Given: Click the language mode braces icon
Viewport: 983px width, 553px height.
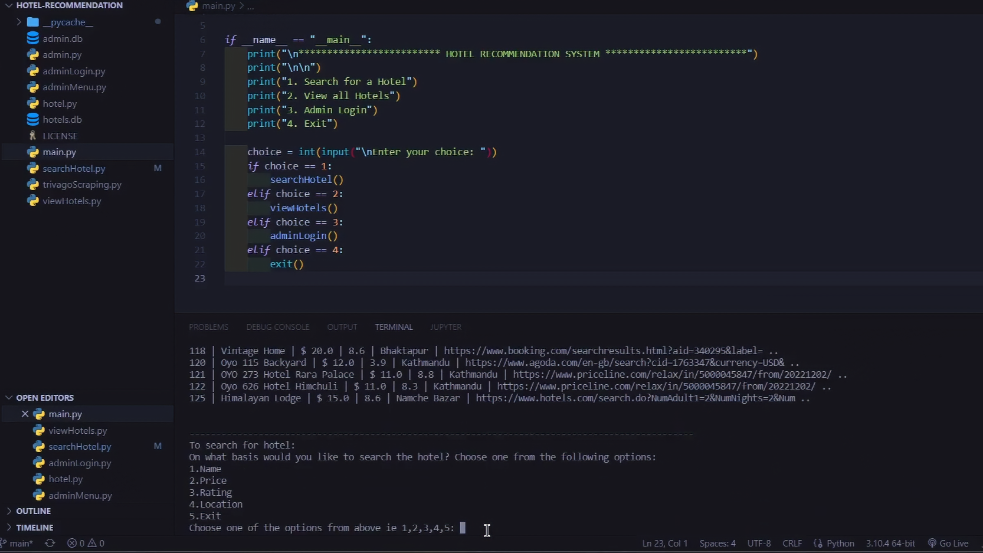Looking at the screenshot, I should (x=818, y=543).
